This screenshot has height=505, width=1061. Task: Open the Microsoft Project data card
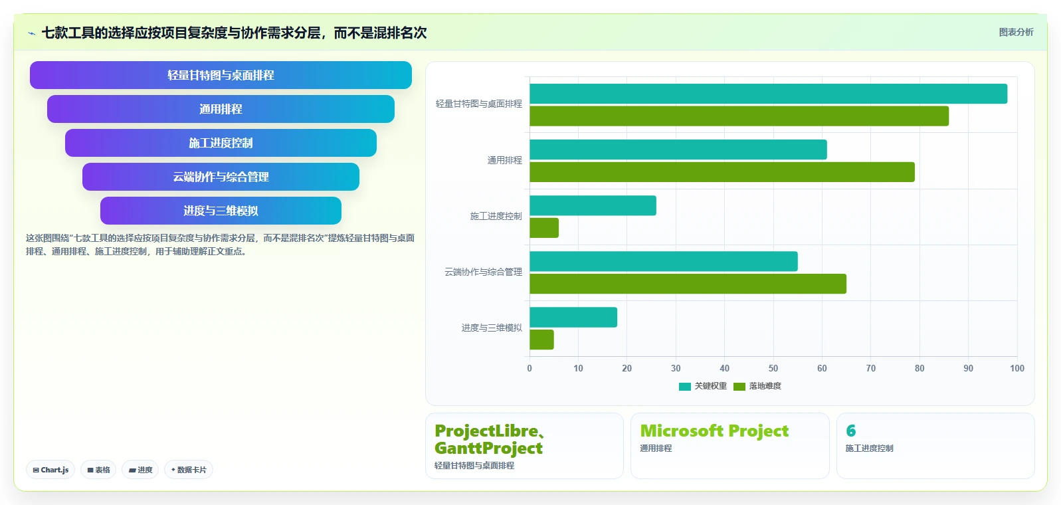pos(729,446)
